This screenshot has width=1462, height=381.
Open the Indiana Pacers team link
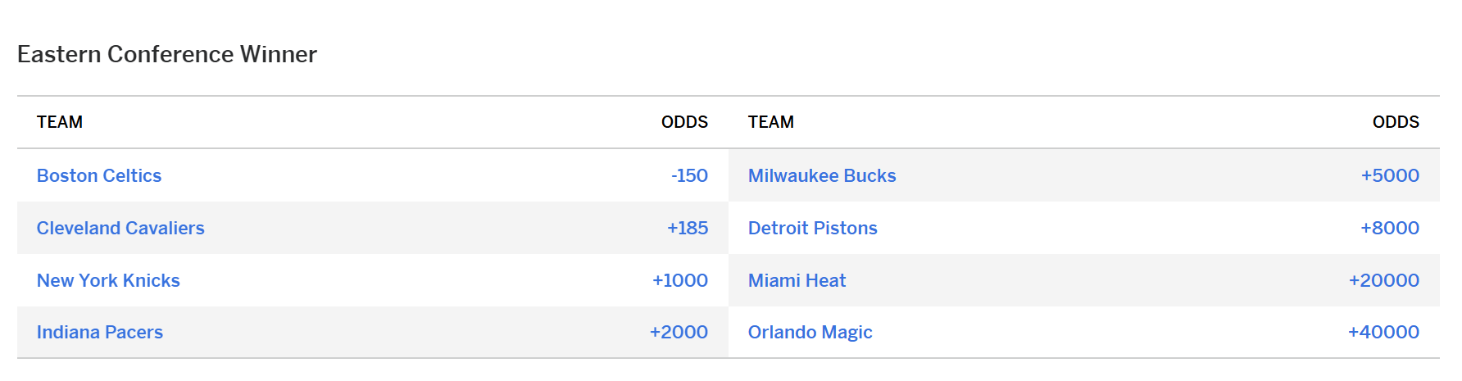[100, 332]
